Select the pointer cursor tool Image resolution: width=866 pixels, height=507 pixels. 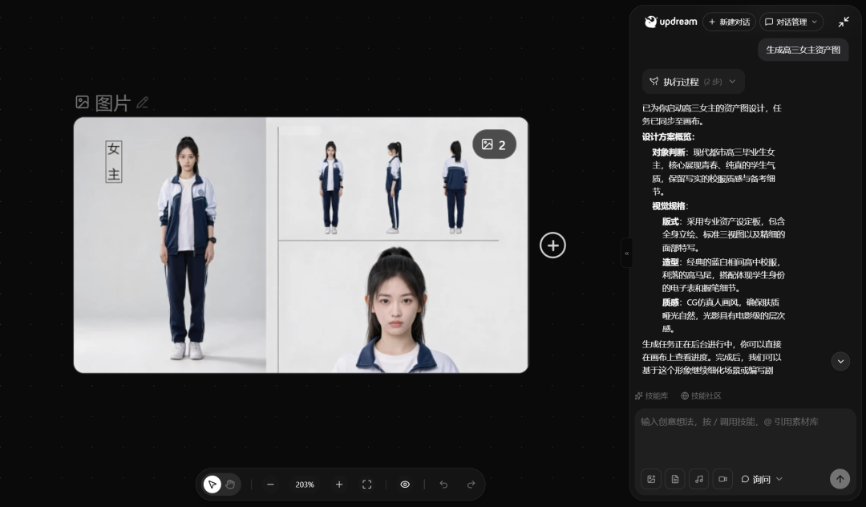coord(212,485)
